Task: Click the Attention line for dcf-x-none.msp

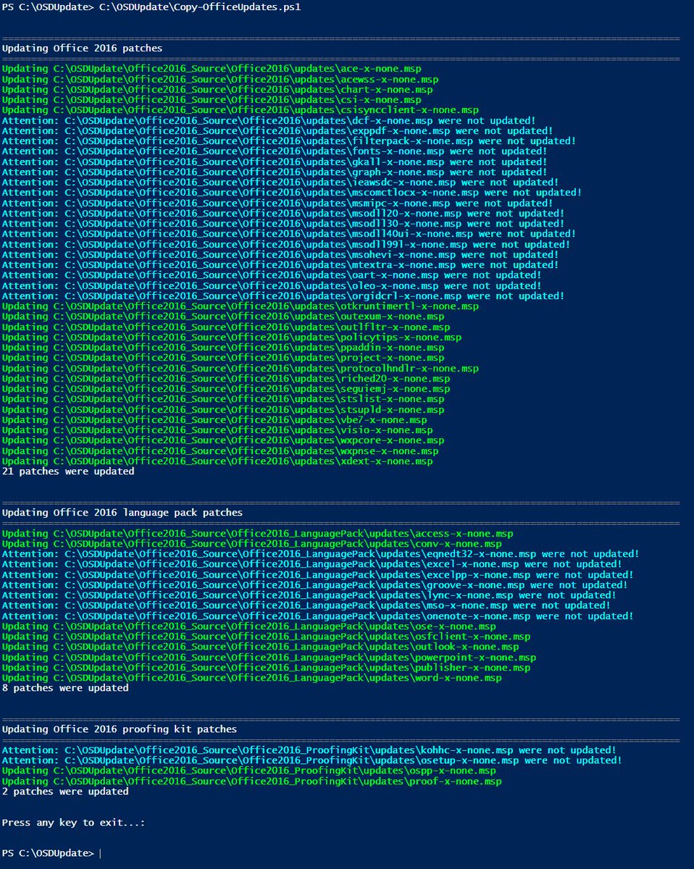Action: pos(269,120)
